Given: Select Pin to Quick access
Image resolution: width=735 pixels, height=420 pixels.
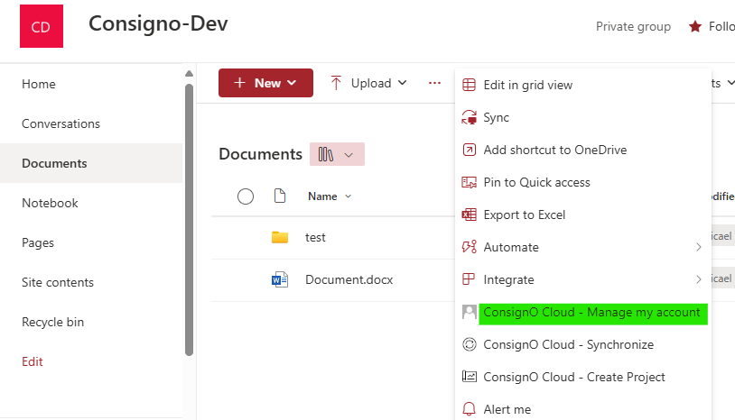Looking at the screenshot, I should (x=583, y=182).
